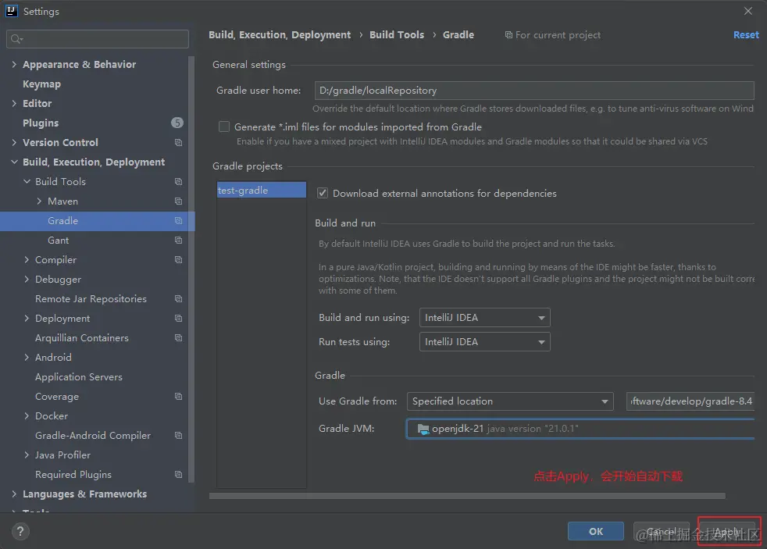Click the Gradle user home path field
The height and width of the screenshot is (549, 767).
pyautogui.click(x=534, y=91)
